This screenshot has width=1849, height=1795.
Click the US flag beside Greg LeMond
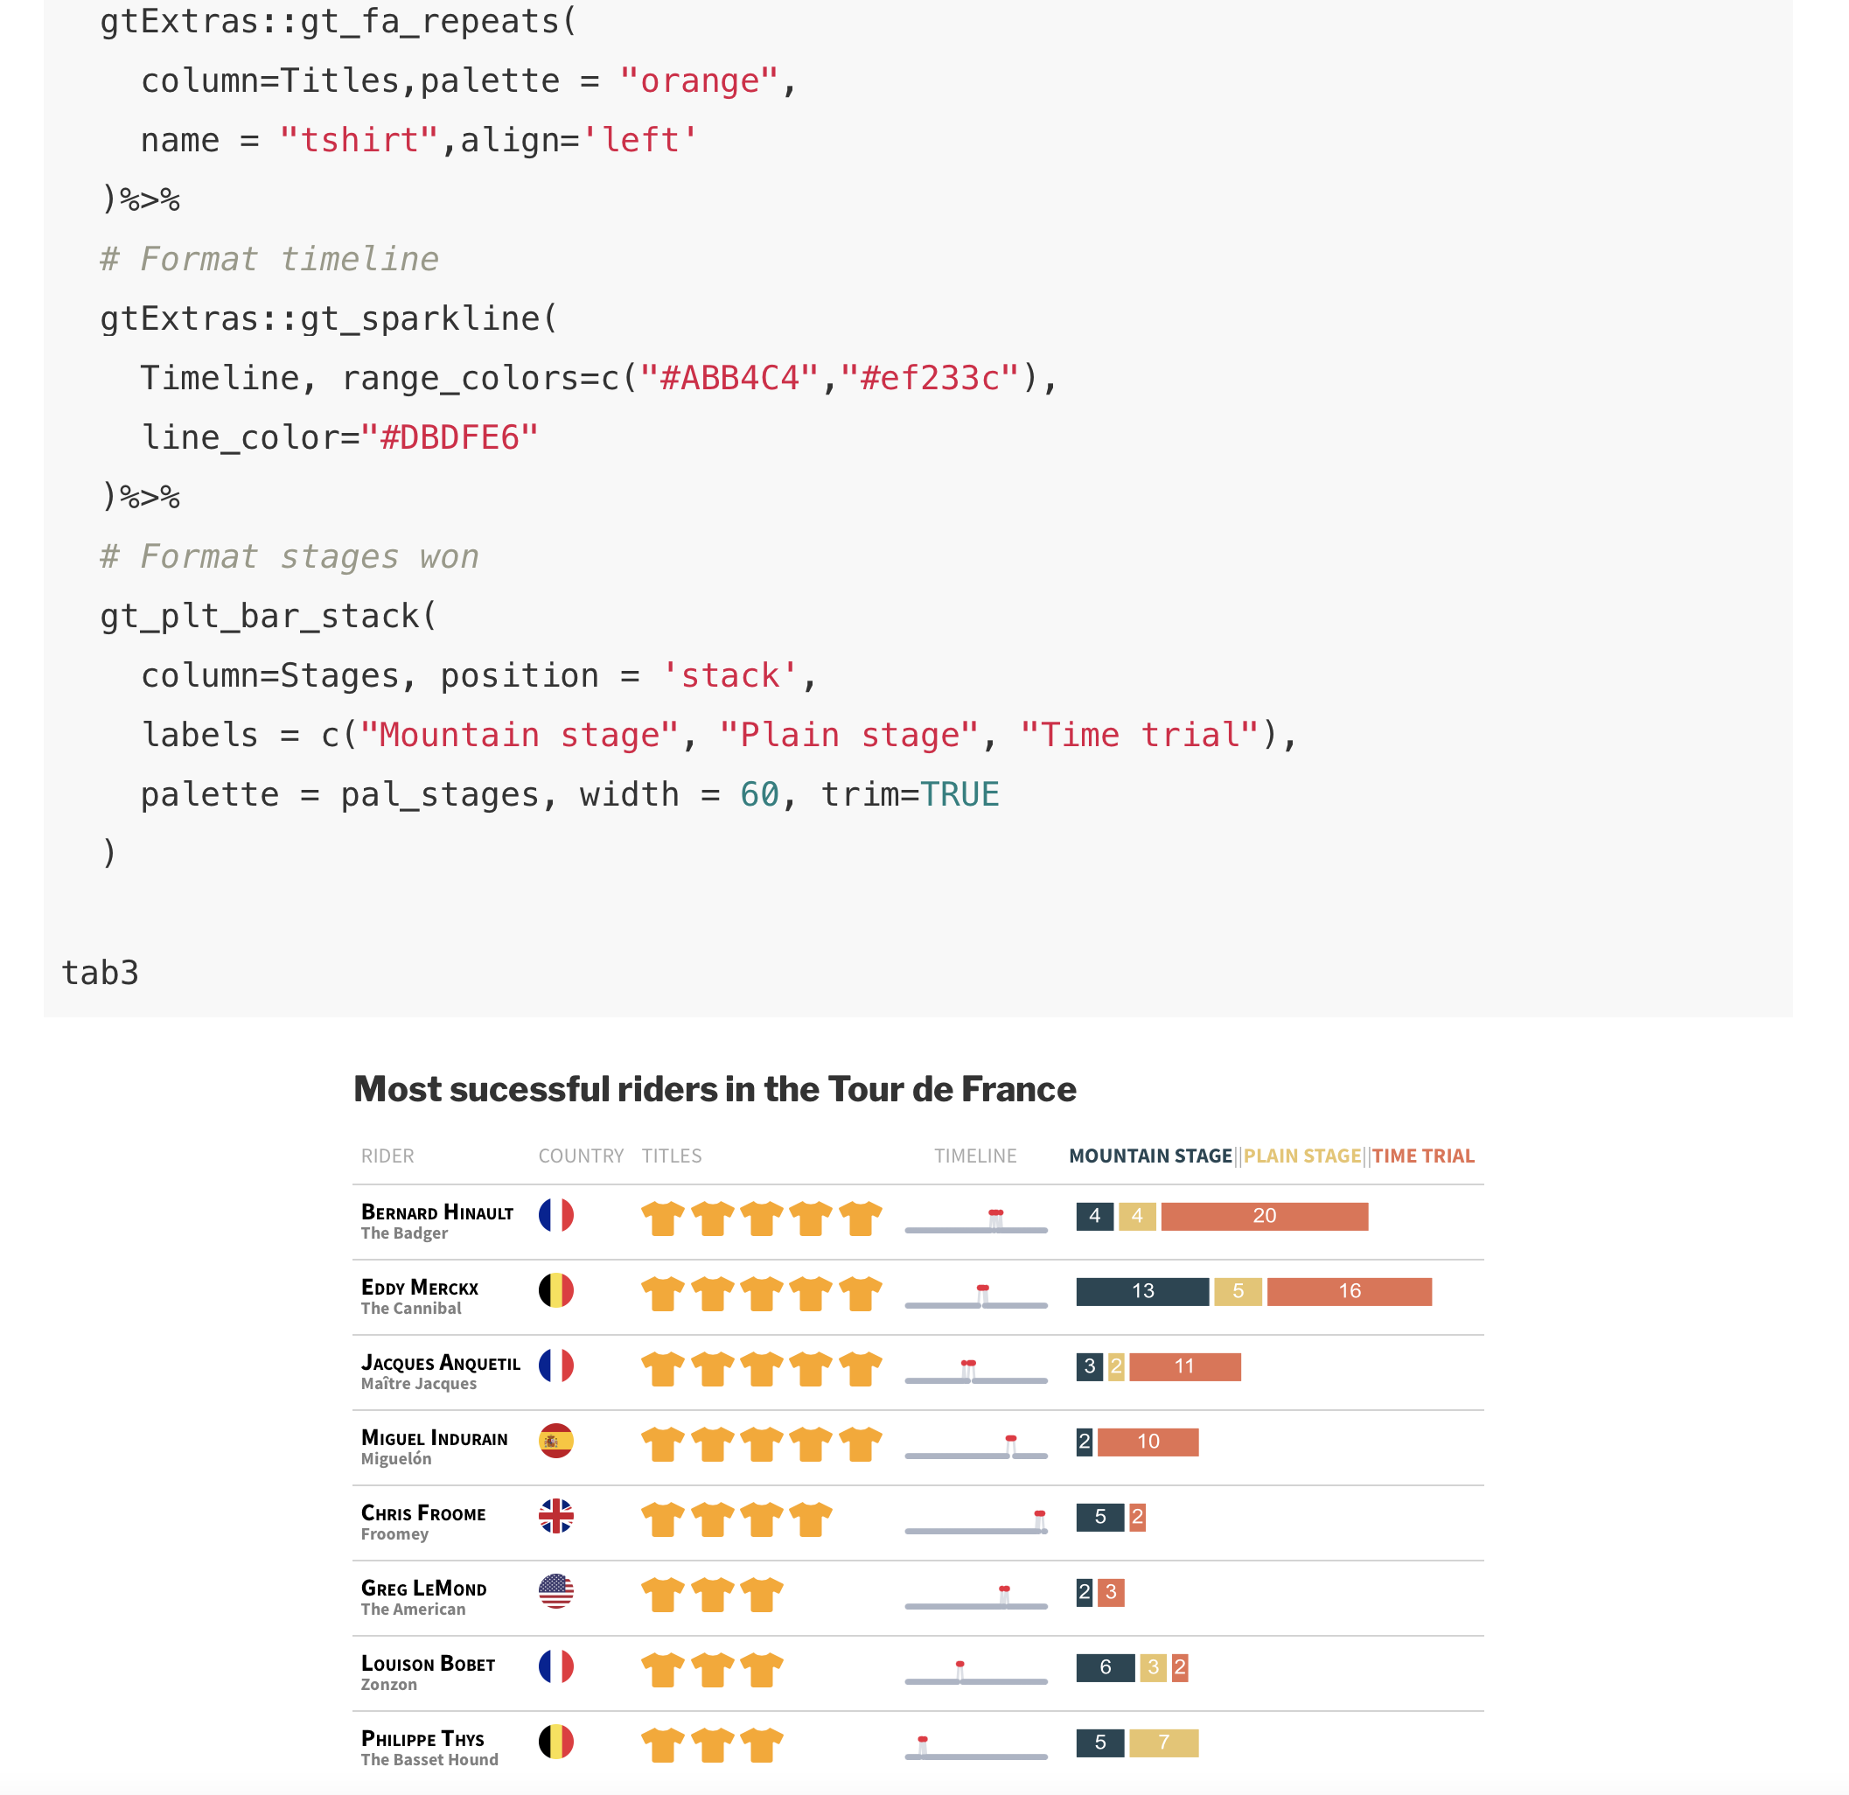pos(555,1591)
